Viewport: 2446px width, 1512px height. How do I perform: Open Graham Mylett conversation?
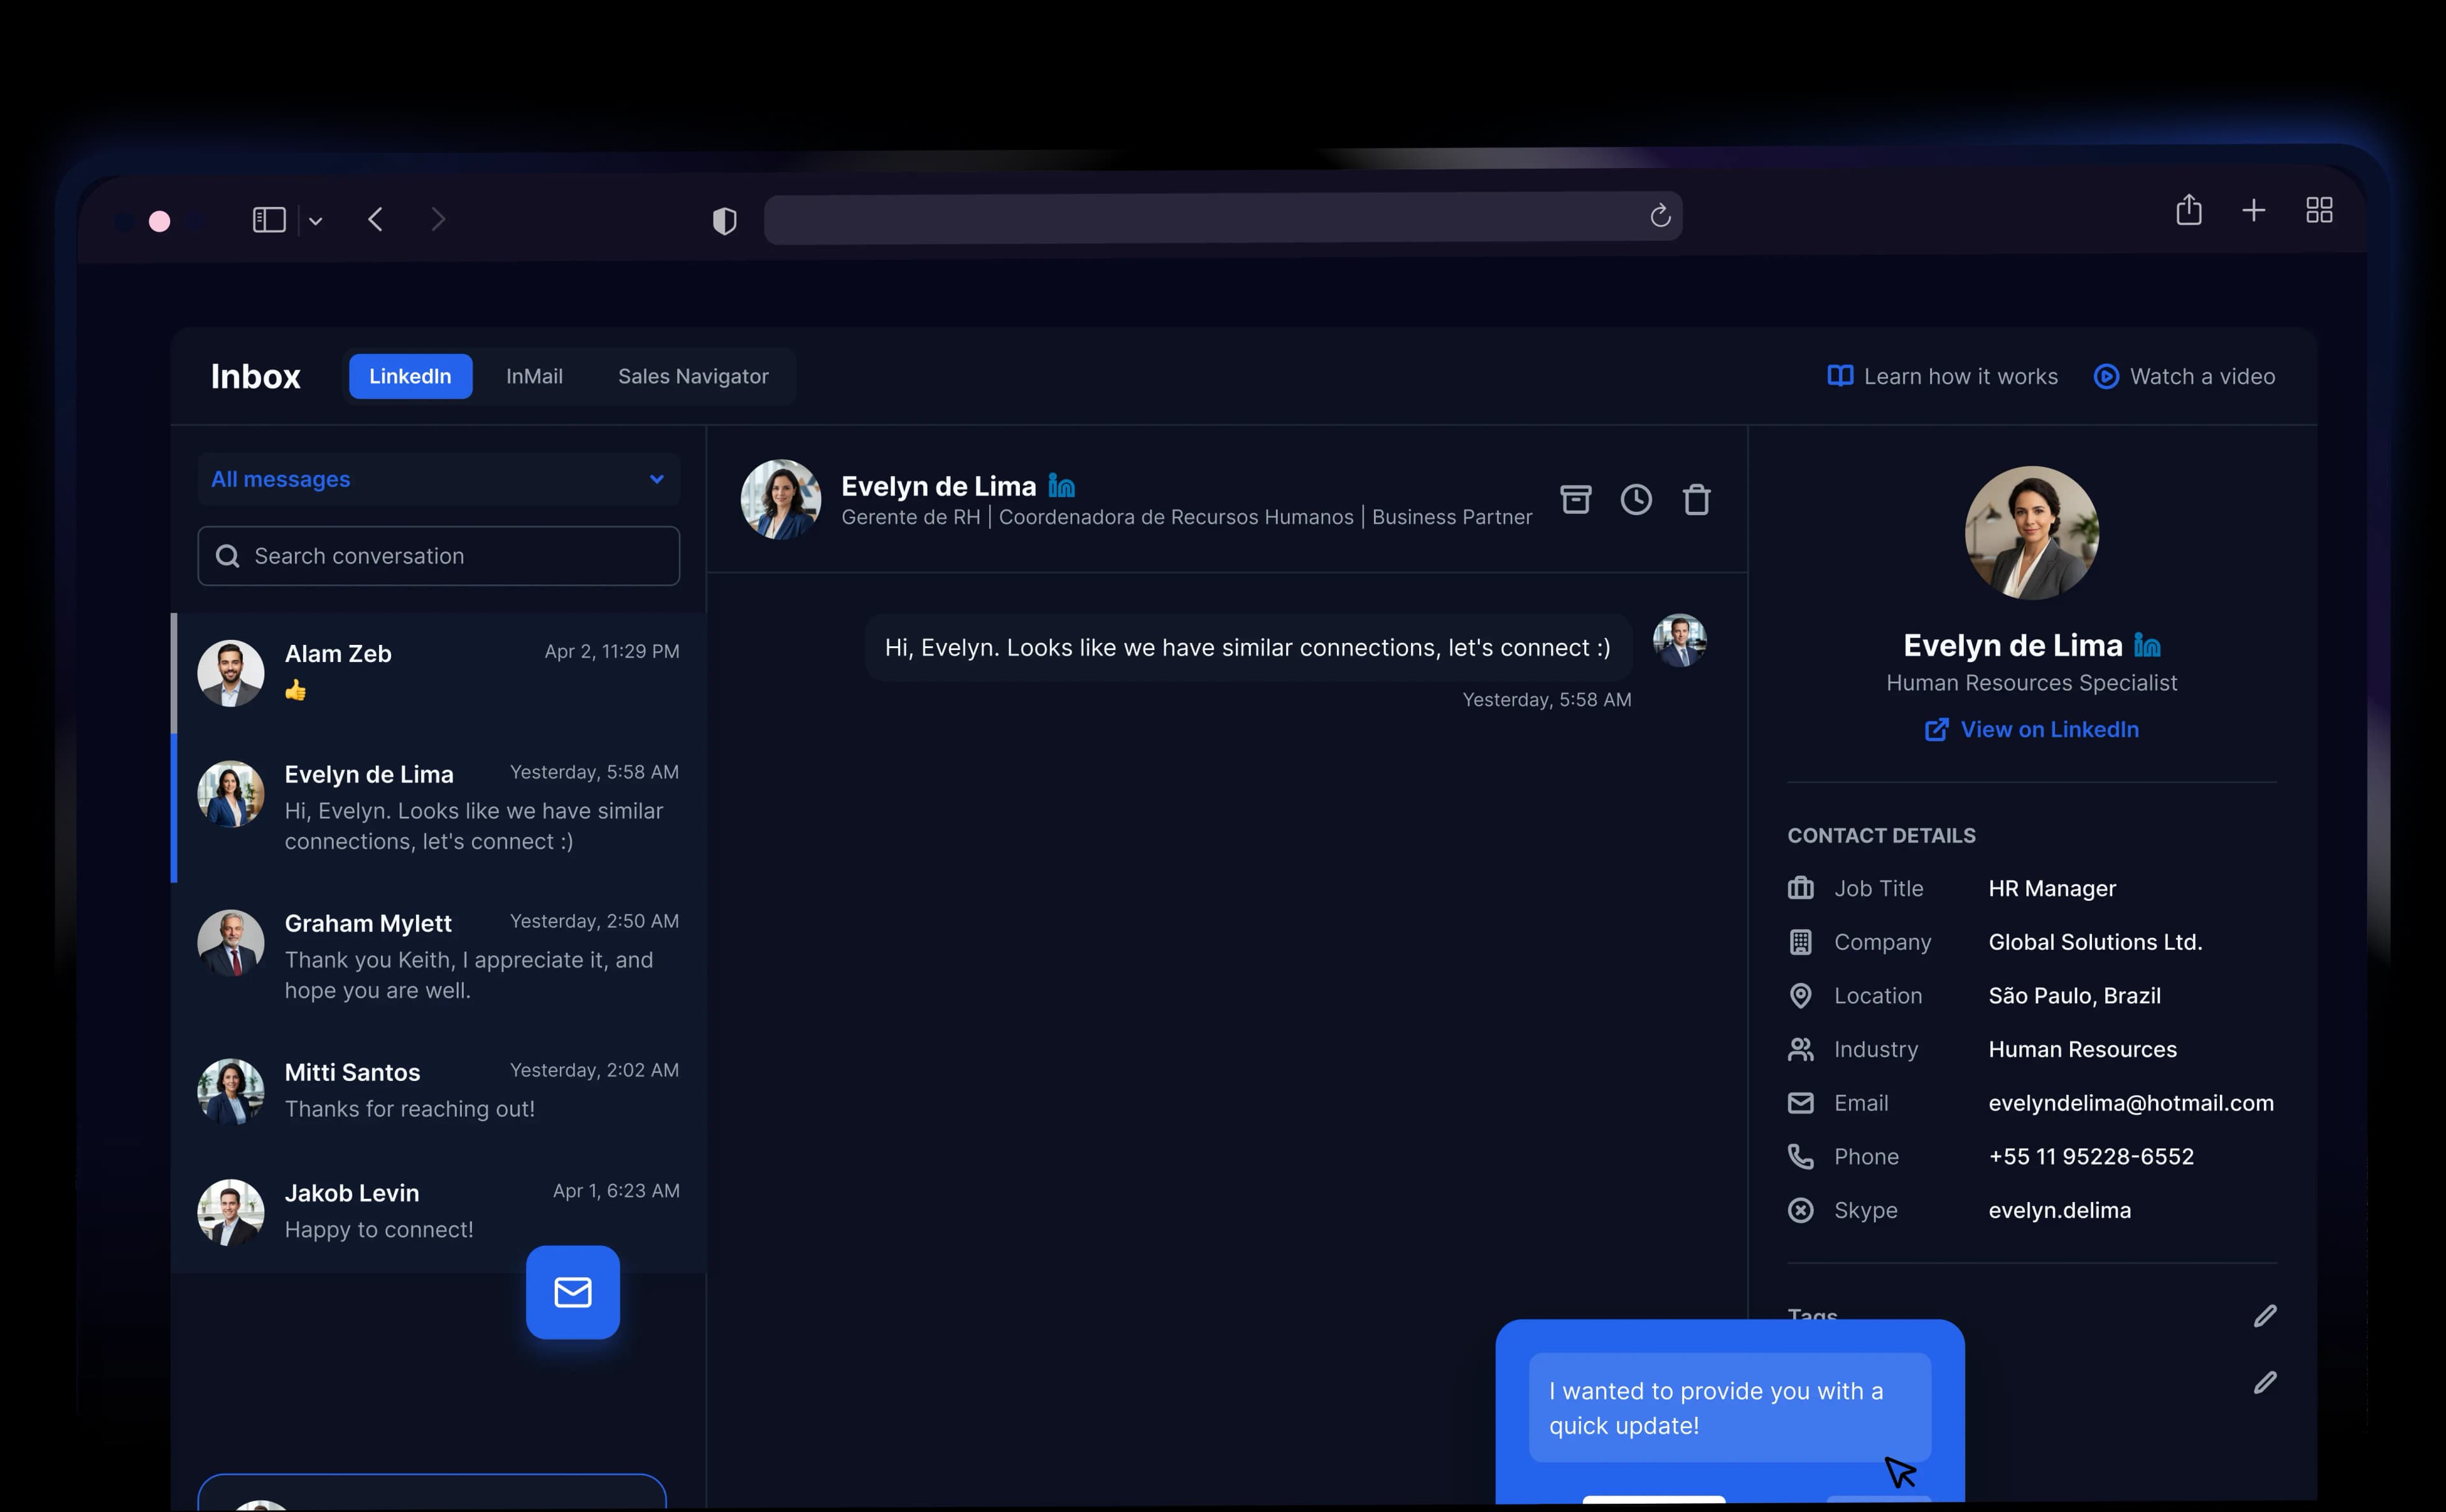pos(438,957)
